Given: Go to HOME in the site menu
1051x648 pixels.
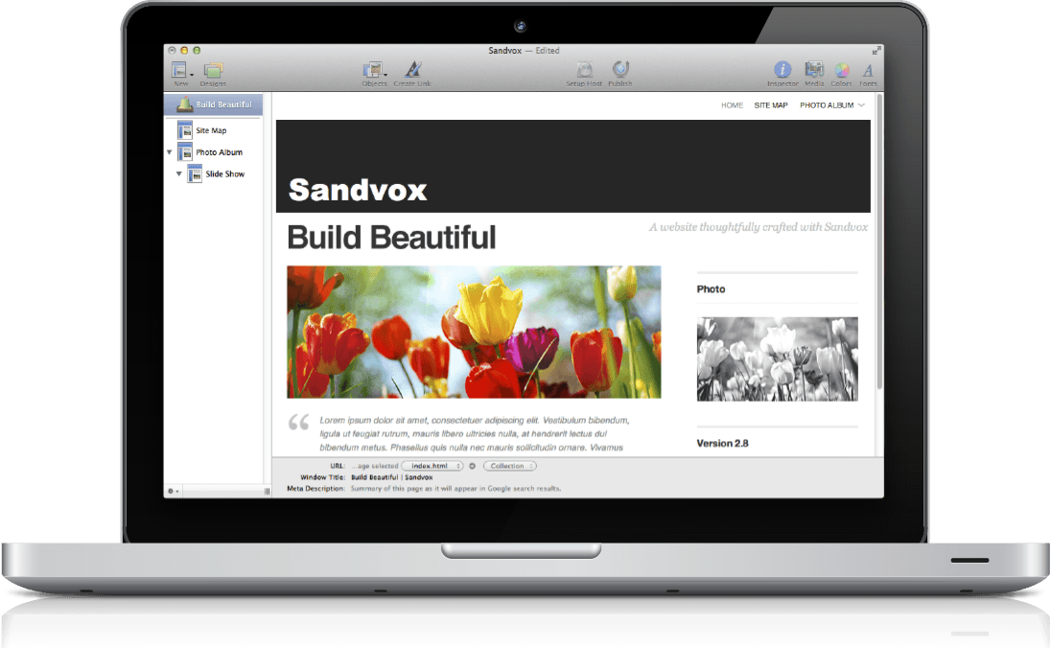Looking at the screenshot, I should [732, 105].
